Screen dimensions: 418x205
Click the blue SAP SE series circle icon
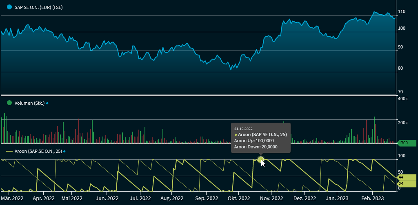[x=9, y=7]
